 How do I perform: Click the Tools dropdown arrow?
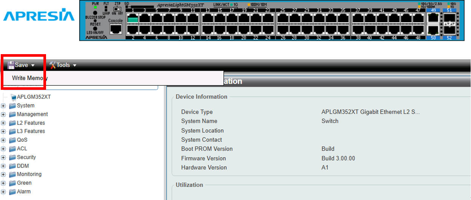75,65
